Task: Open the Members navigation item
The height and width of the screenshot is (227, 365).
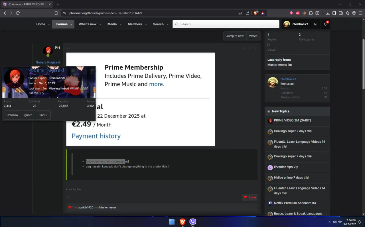Action: (x=135, y=24)
